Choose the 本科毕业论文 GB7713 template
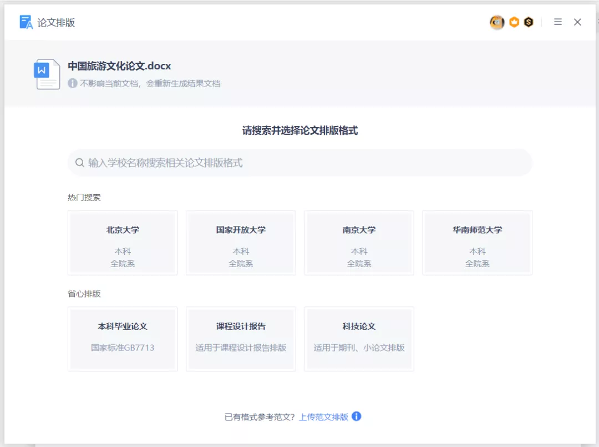Screen dimensions: 599x447 (x=122, y=339)
